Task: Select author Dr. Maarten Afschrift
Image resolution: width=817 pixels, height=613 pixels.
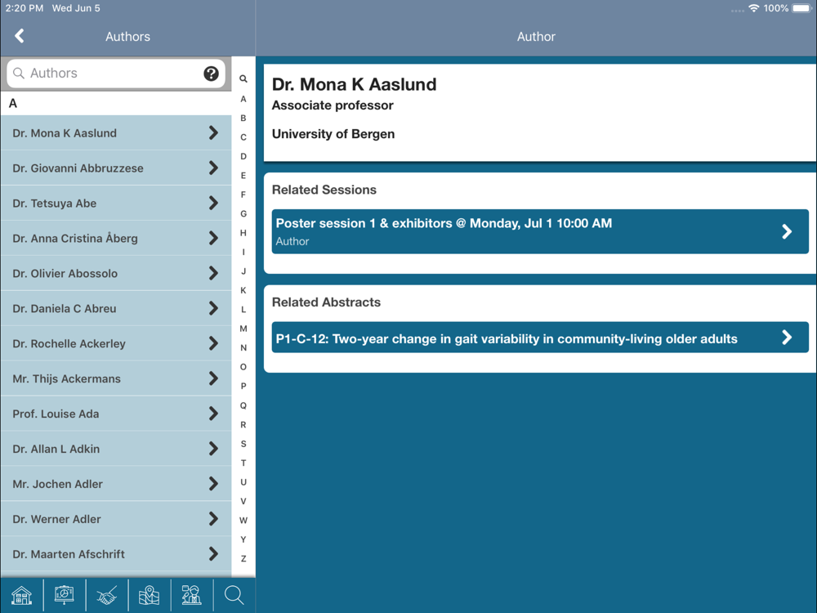Action: (116, 554)
